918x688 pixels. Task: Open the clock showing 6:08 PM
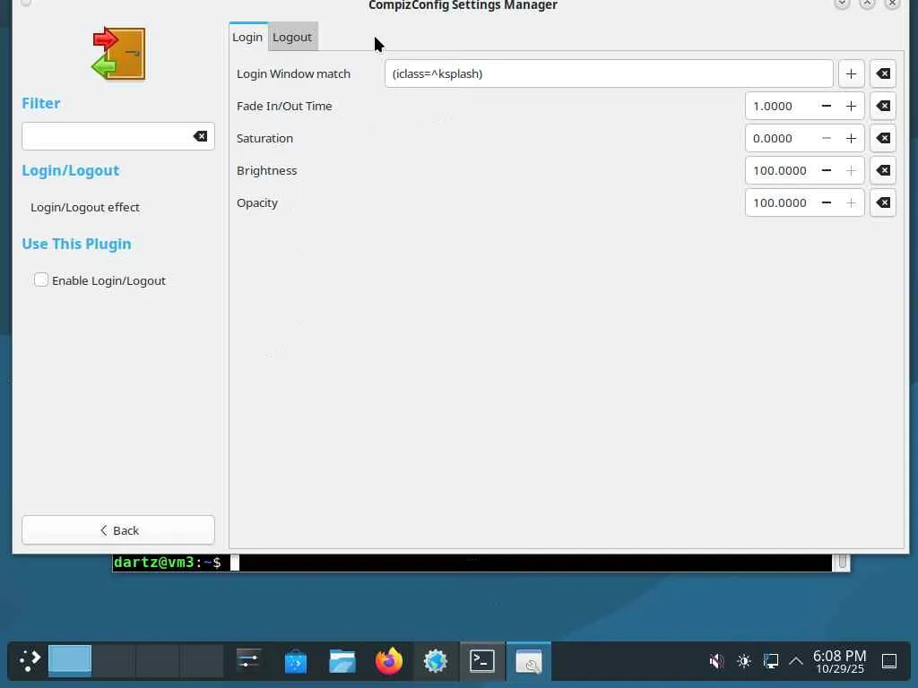839,661
